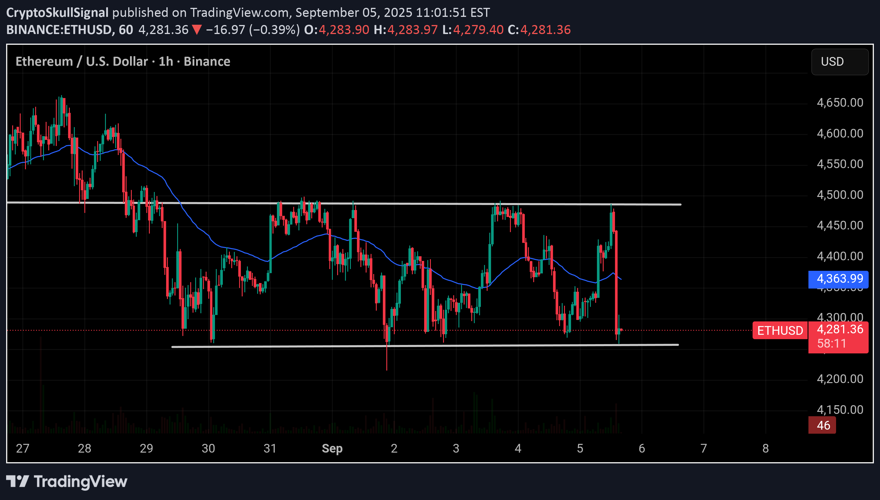Viewport: 880px width, 500px height.
Task: Click the 4,150.00 price axis label
Action: click(x=840, y=410)
